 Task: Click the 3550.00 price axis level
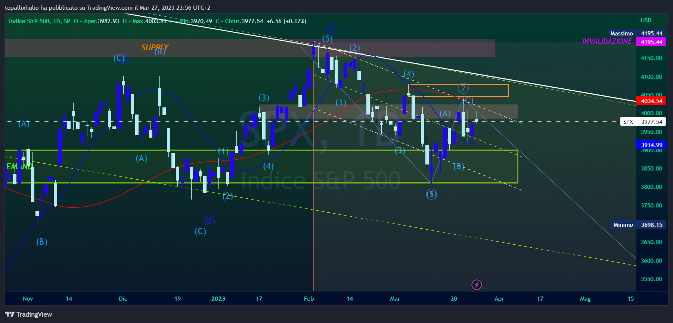tap(651, 279)
